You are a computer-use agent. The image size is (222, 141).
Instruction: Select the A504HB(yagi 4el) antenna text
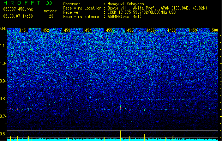125,17
